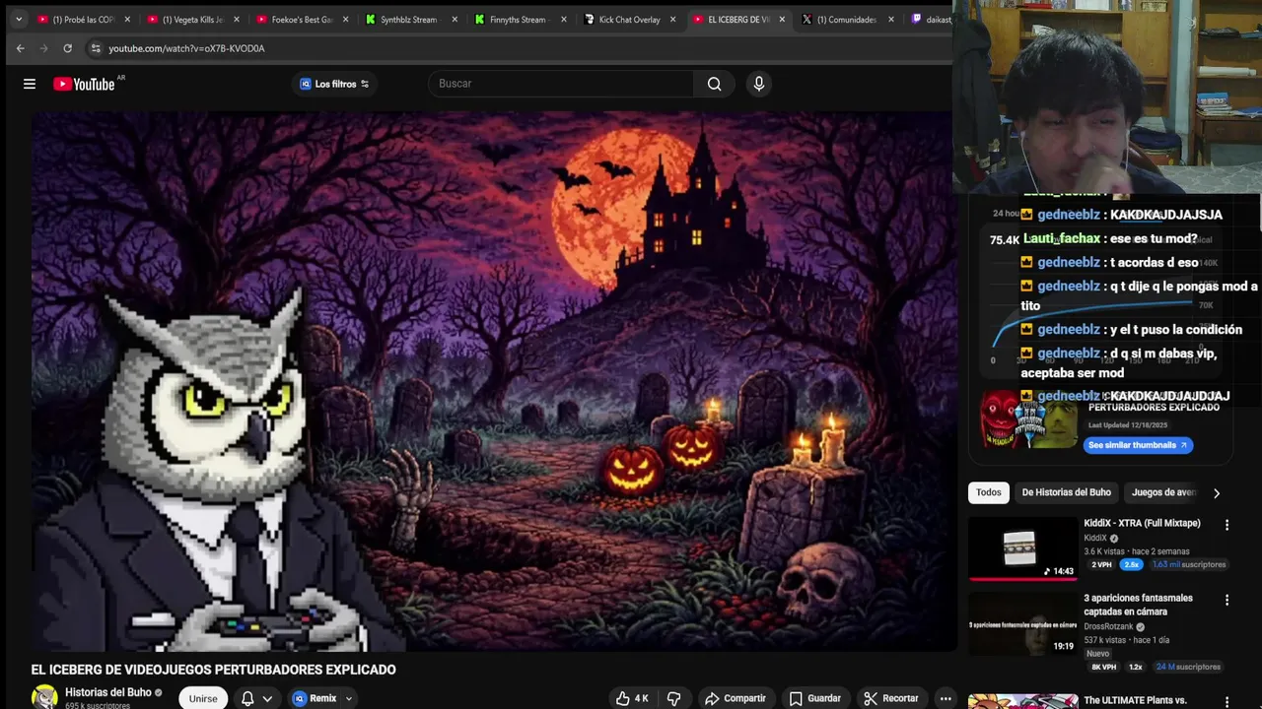Like the video with thumbs up
The width and height of the screenshot is (1262, 709).
click(x=632, y=698)
